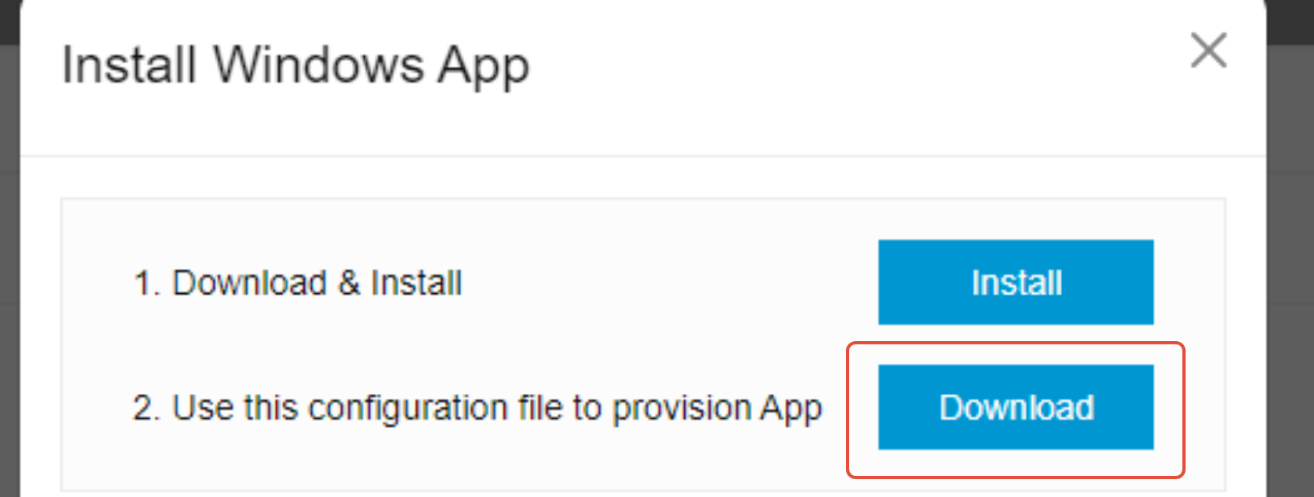Screen dimensions: 1314x497
Task: Click the "provision App" words in step two
Action: pyautogui.click(x=717, y=408)
